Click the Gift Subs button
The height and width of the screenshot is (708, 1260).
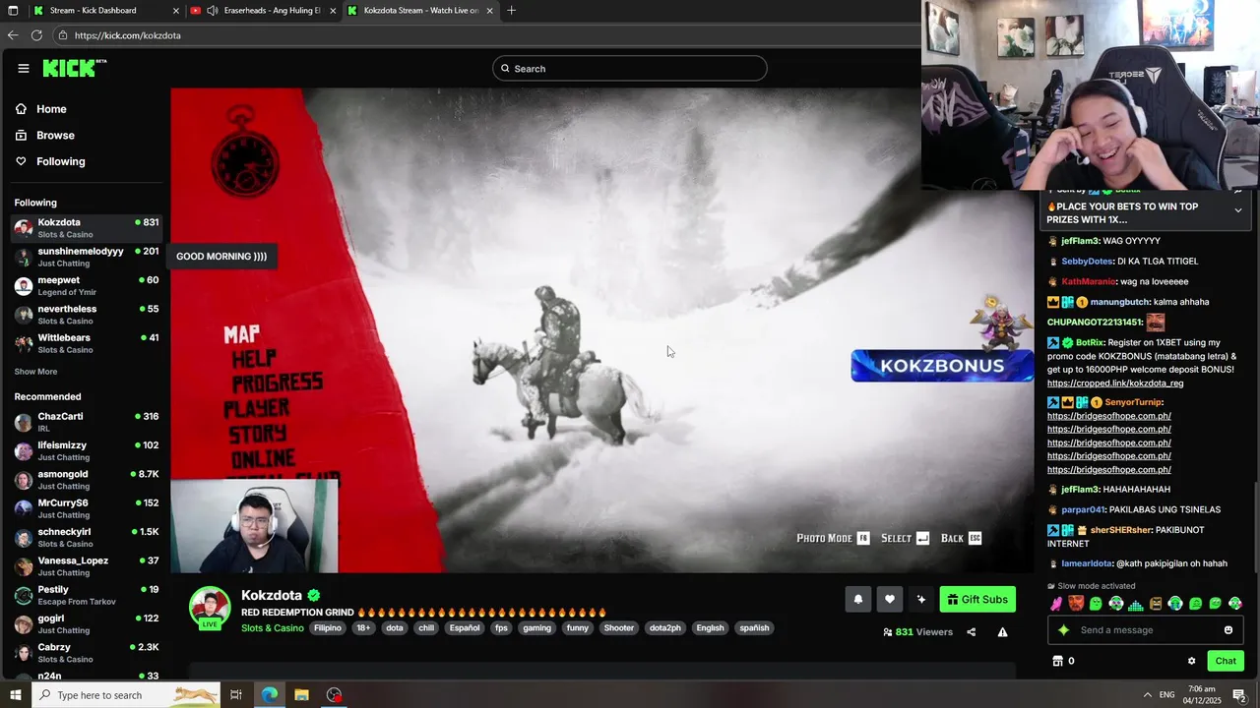click(977, 600)
